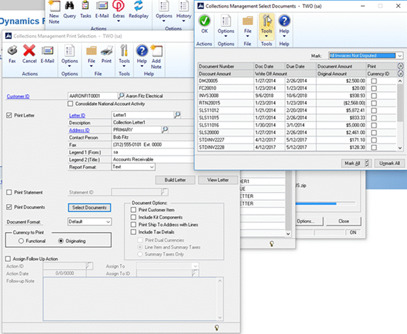This screenshot has height=334, width=407.
Task: Open the Document Format Default dropdown
Action: click(108, 222)
